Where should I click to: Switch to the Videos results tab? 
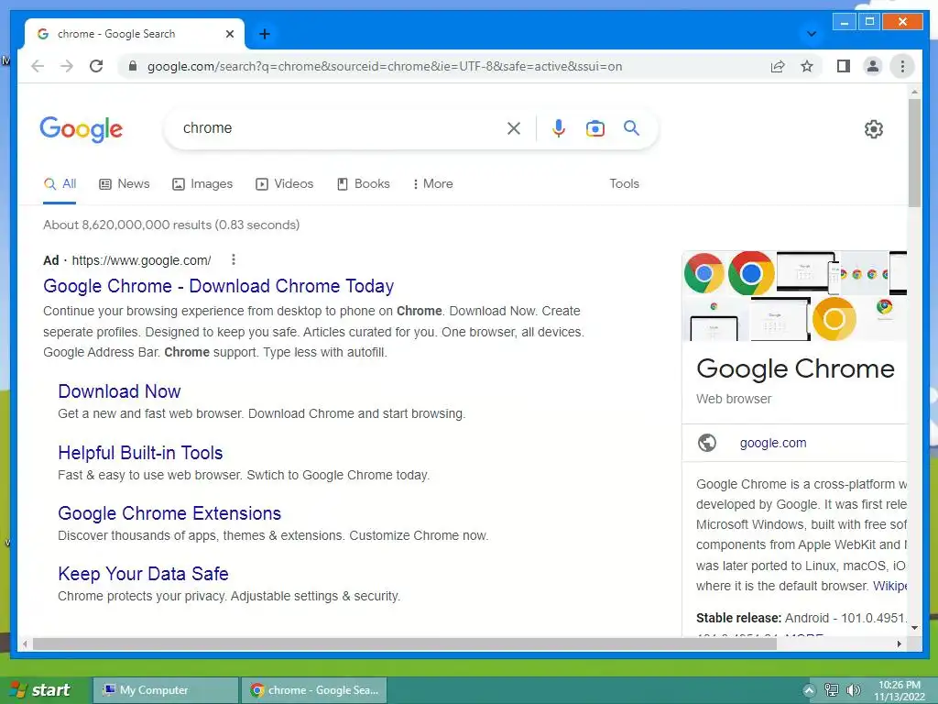point(285,183)
